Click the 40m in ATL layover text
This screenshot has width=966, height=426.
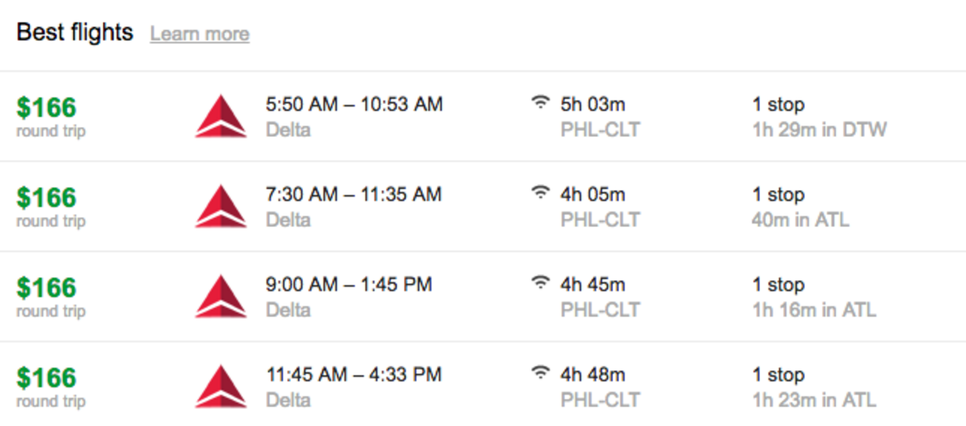pos(801,220)
